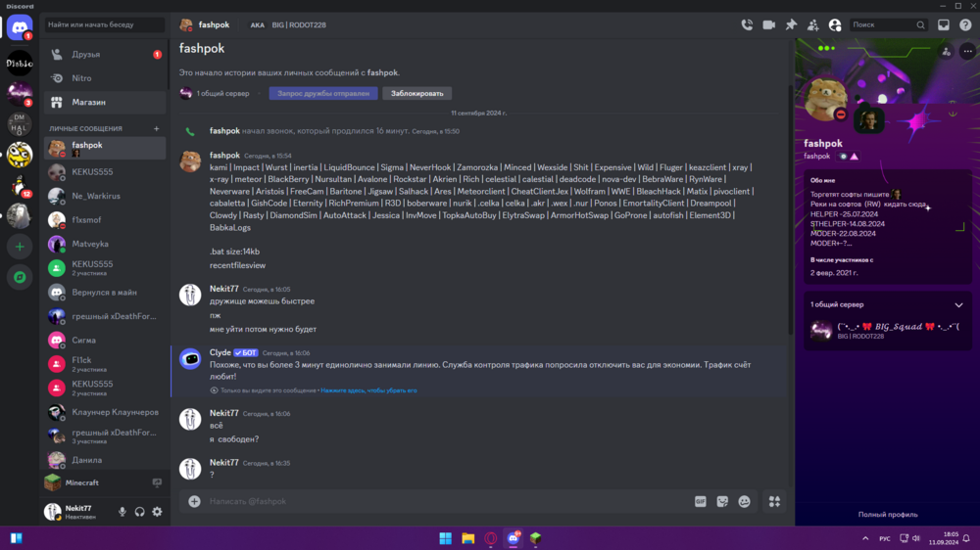
Task: Click the Запрос дружбы отправлен button
Action: click(x=323, y=94)
